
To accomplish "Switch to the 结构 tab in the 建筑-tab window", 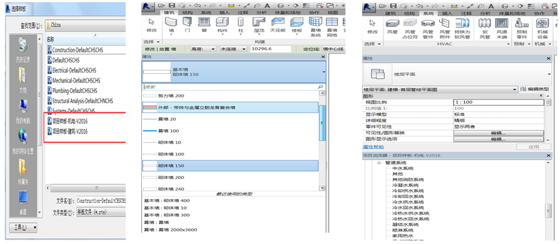I will point(187,12).
